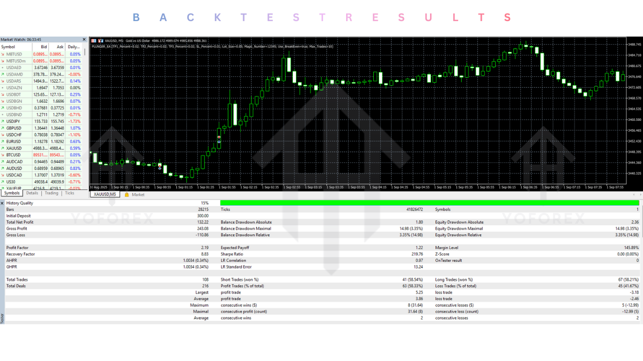Sort by the Bid column header
The width and height of the screenshot is (643, 361).
tap(44, 47)
